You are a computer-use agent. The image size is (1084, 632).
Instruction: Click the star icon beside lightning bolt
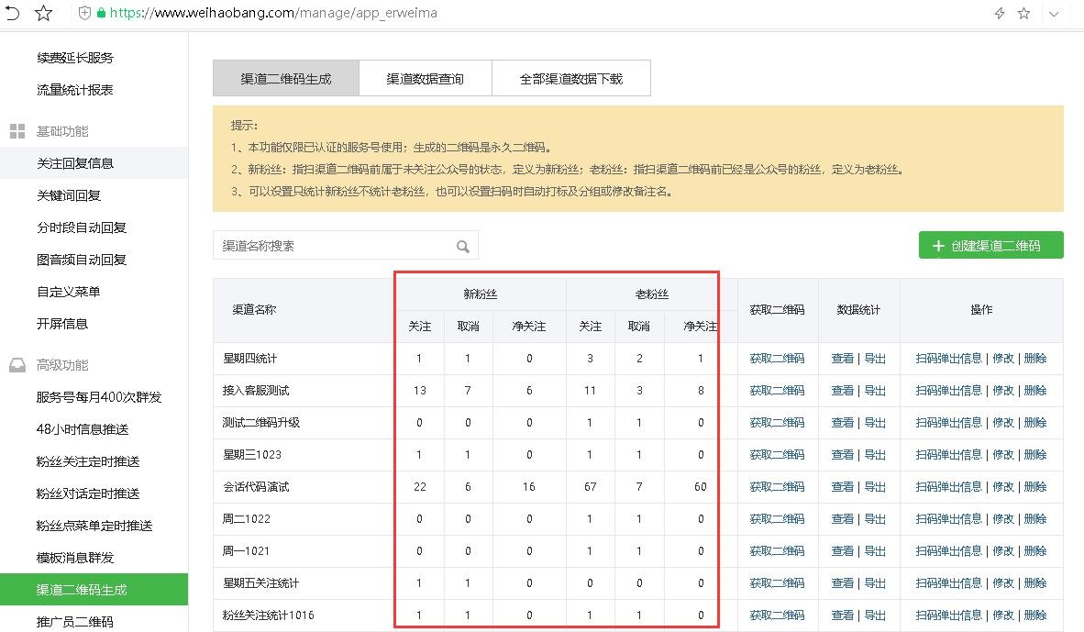1023,13
